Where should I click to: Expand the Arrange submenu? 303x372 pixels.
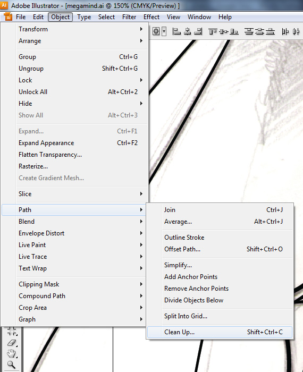pos(81,41)
